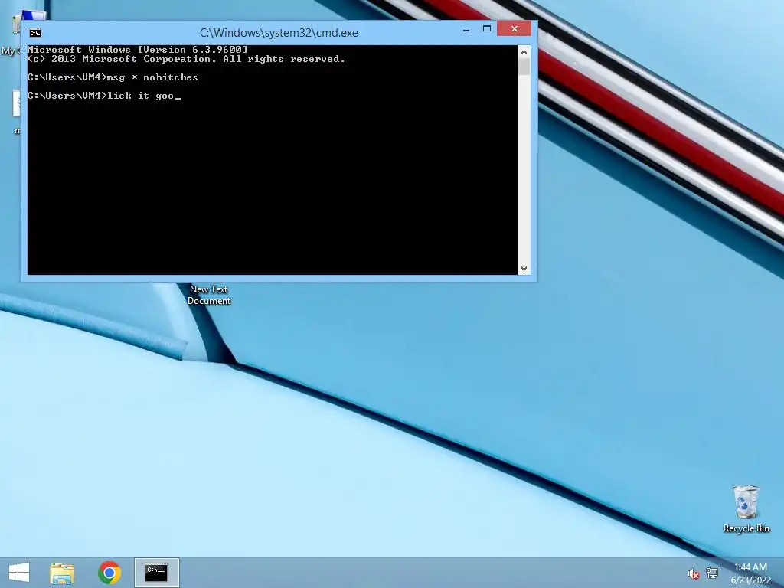Open the taskbar clock showing 1:44 AM
This screenshot has height=588, width=784.
[x=750, y=573]
